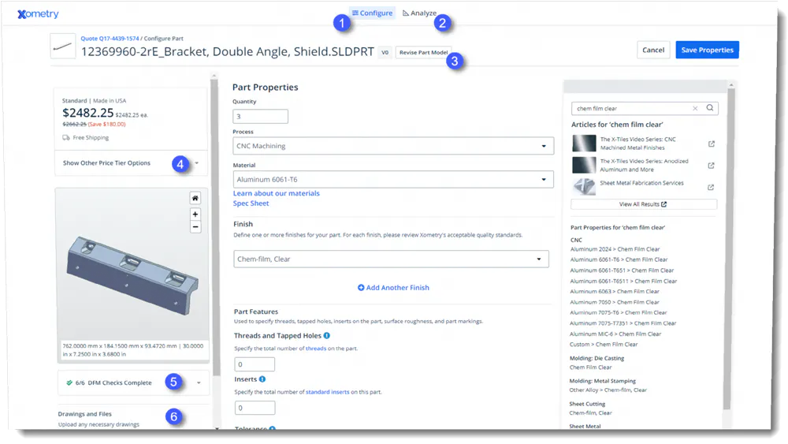Open the standard inserts link
788x444 pixels.
click(x=327, y=392)
